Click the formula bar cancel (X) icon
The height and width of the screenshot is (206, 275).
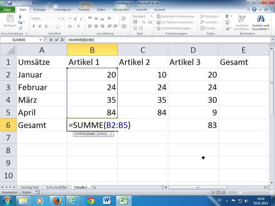point(51,40)
